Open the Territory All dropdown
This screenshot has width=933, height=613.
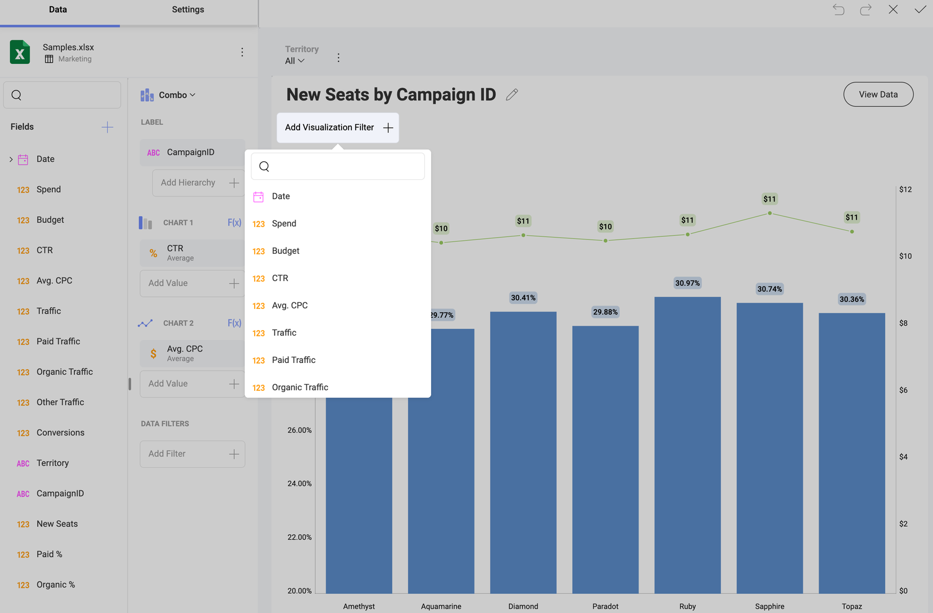point(294,61)
